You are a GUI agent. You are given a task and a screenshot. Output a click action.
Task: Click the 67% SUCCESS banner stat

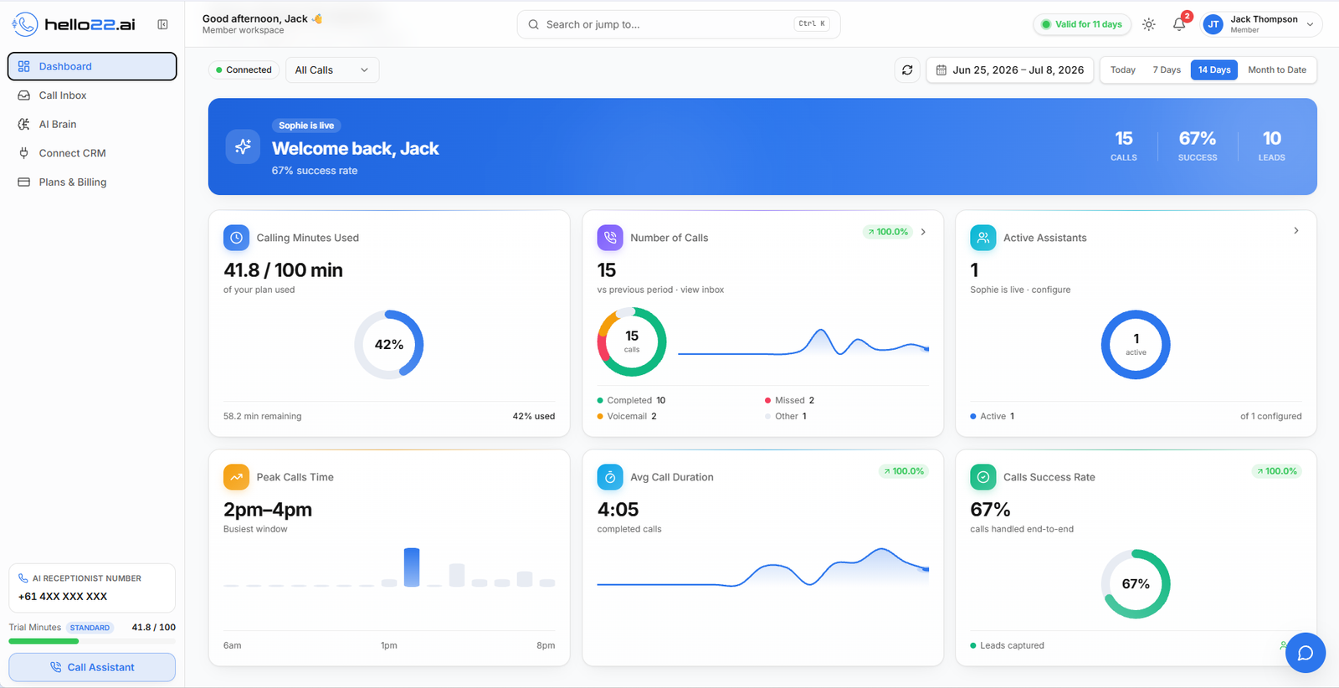[1198, 146]
